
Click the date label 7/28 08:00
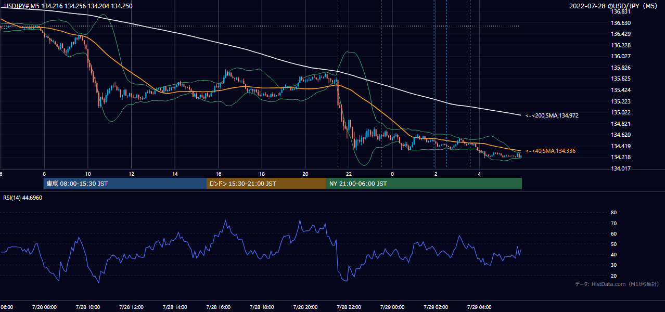(44, 307)
